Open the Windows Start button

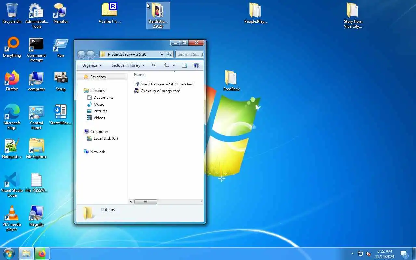(9, 253)
